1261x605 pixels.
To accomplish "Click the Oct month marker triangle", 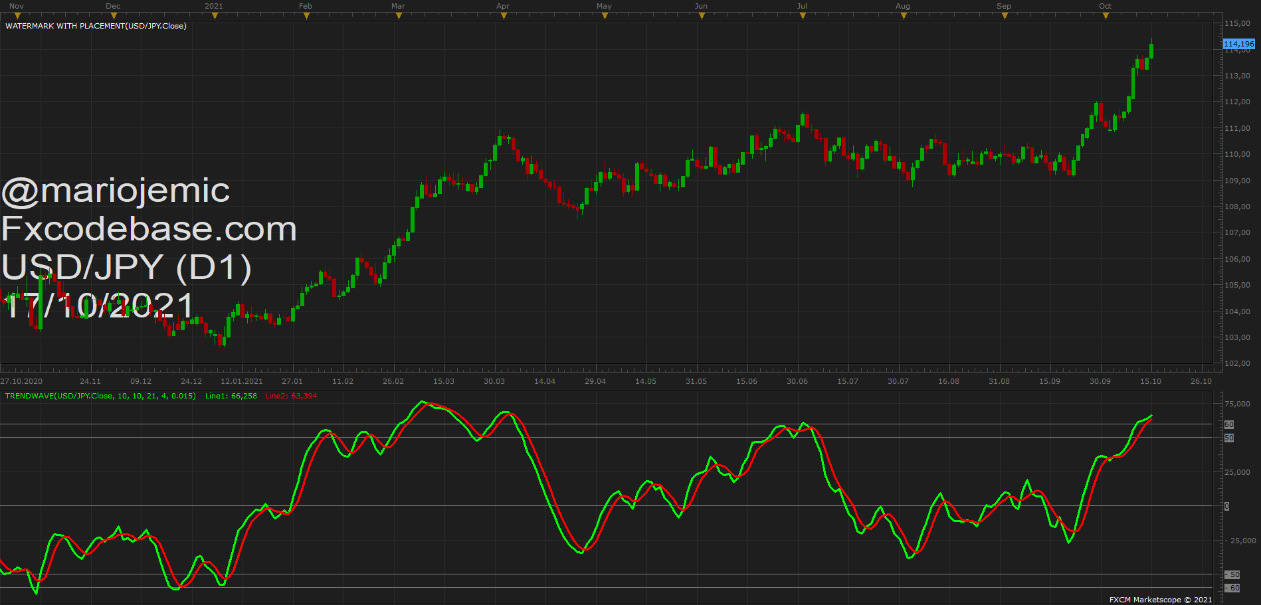I will [x=1106, y=16].
